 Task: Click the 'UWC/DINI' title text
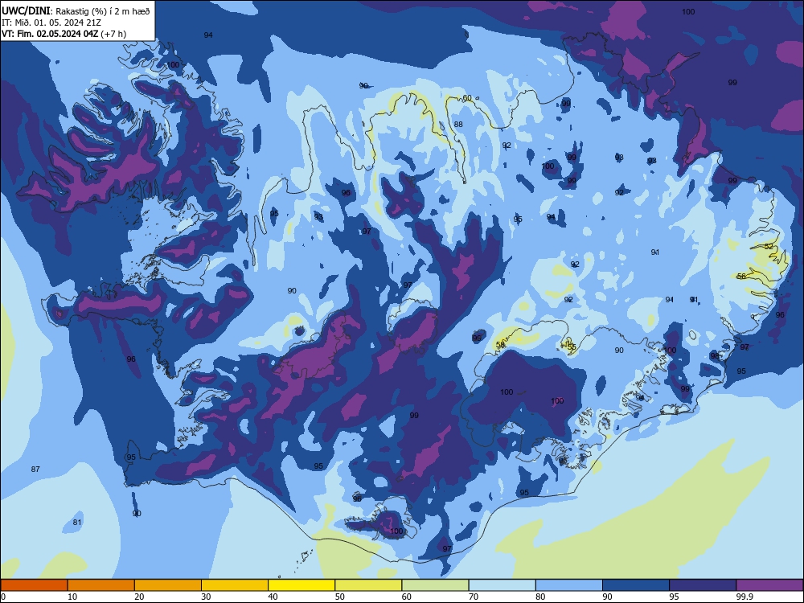26,11
